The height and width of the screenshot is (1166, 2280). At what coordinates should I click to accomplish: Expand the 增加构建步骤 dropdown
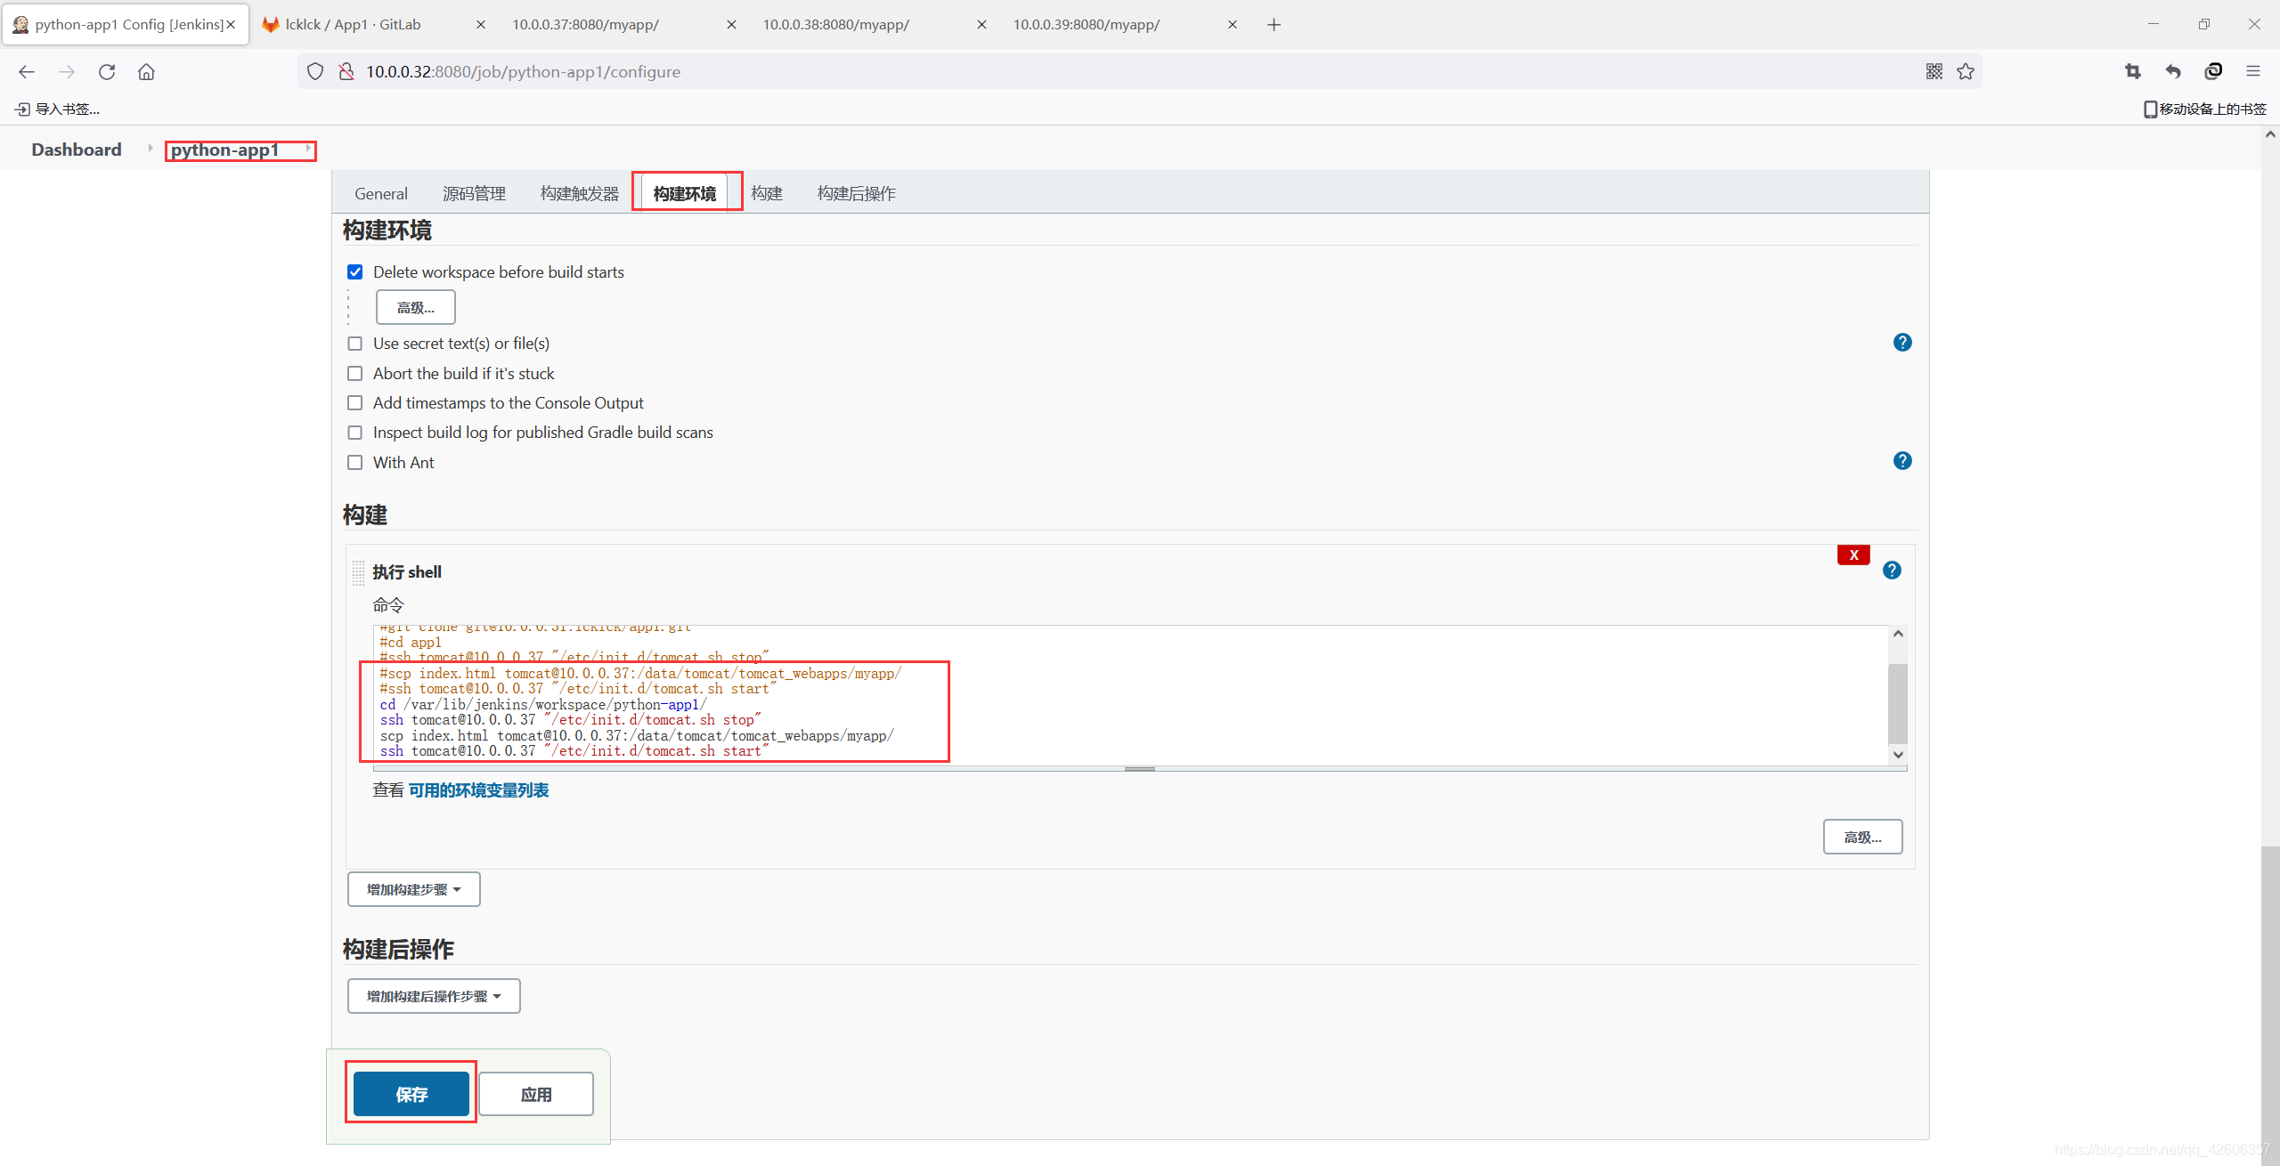(414, 889)
